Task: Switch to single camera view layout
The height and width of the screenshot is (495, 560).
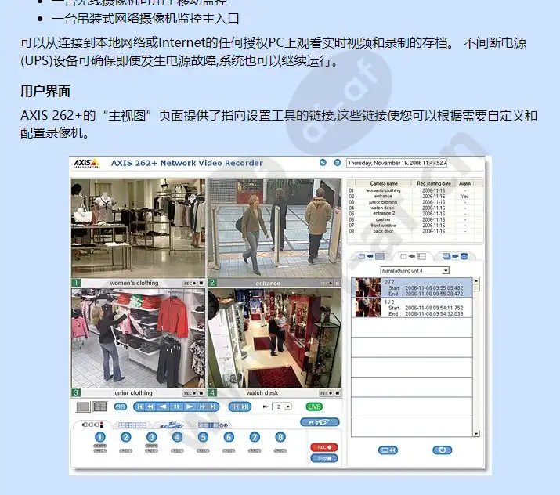Action: (83, 406)
